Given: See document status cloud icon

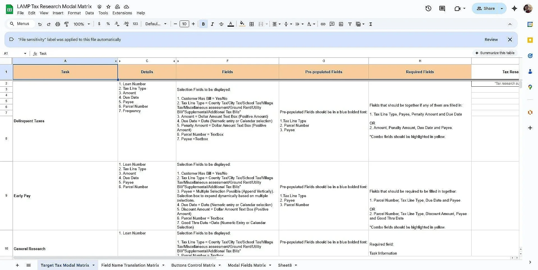Looking at the screenshot, I should (126, 6).
